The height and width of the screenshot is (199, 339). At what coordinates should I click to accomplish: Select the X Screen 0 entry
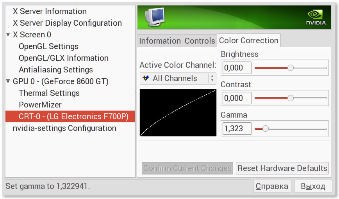point(32,35)
